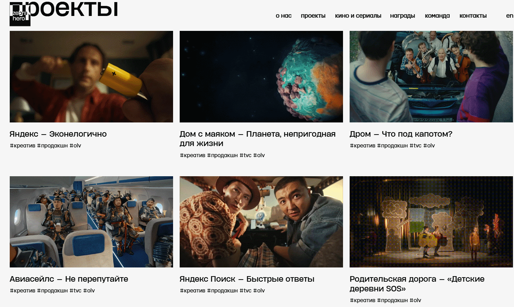Click the tags line under Яндекс Эконелогично
Screen dimensions: 514x307
coord(46,146)
